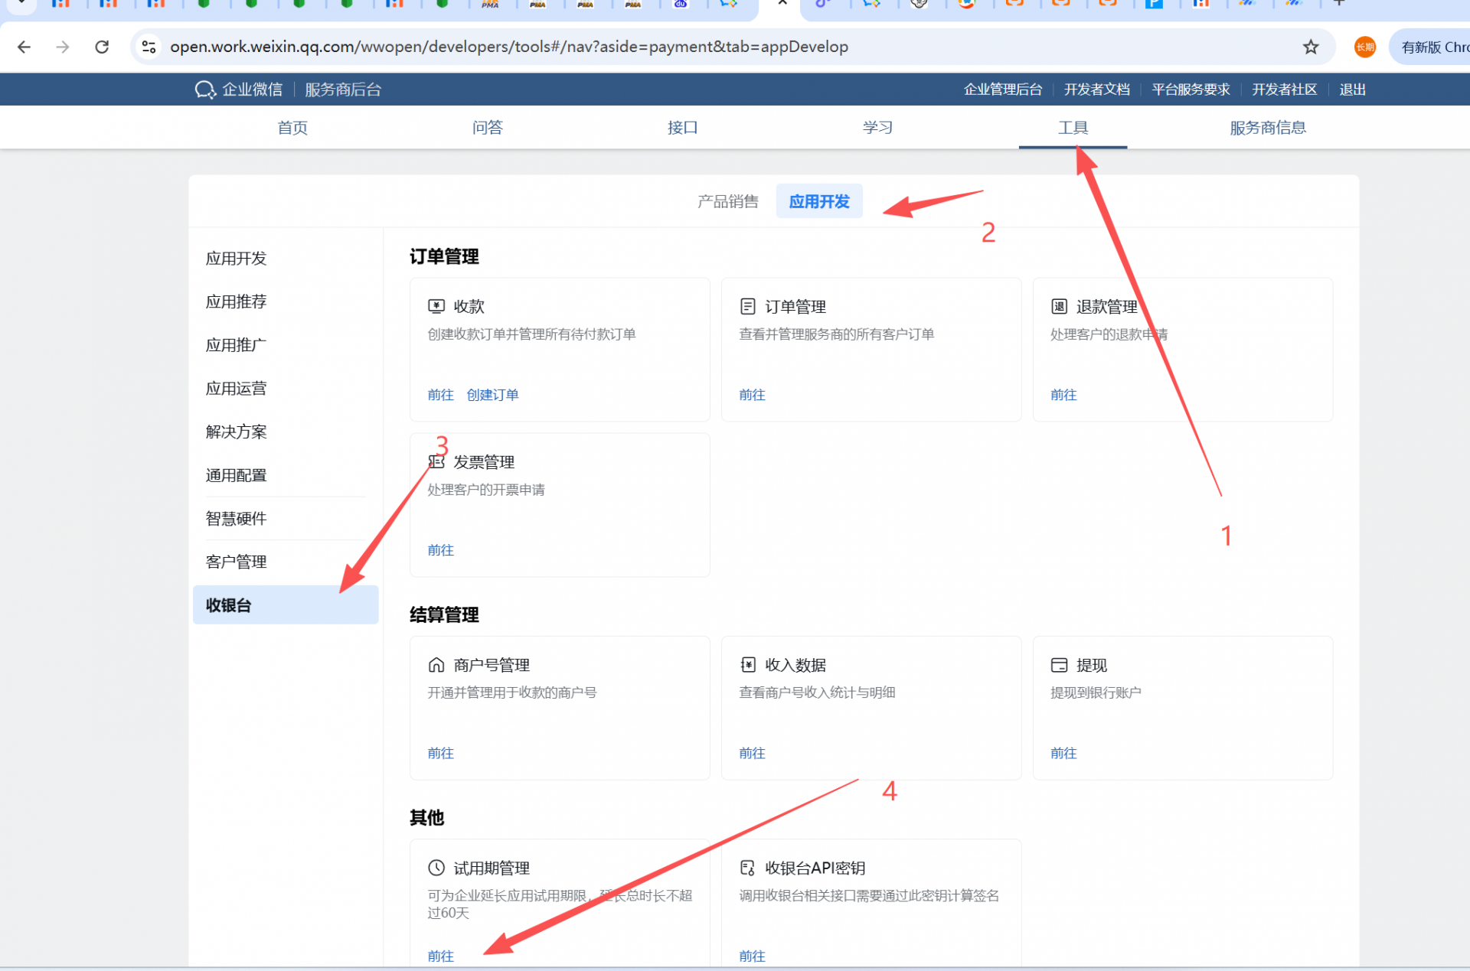Switch to the 产品销售 tab

coord(727,201)
